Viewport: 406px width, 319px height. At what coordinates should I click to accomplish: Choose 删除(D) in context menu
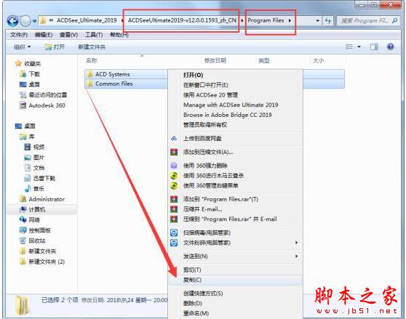tap(192, 303)
